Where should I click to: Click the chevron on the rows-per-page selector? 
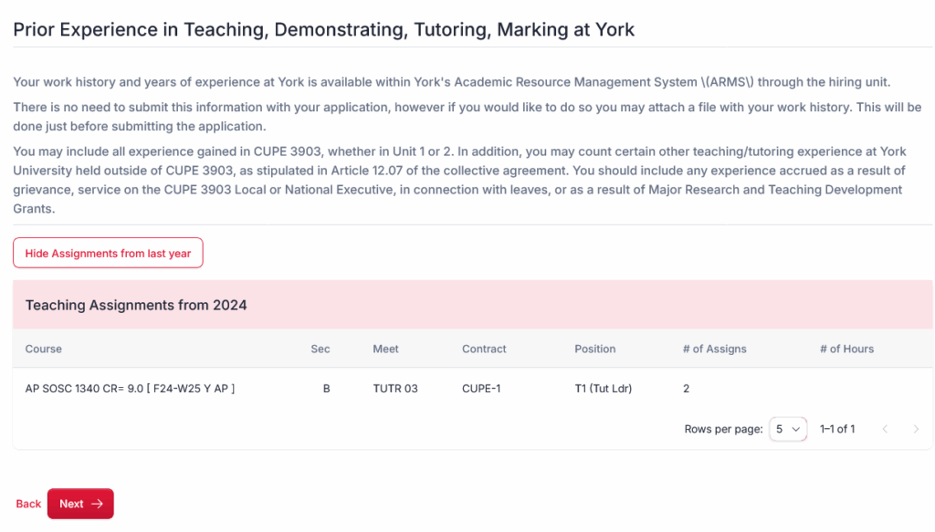tap(797, 429)
